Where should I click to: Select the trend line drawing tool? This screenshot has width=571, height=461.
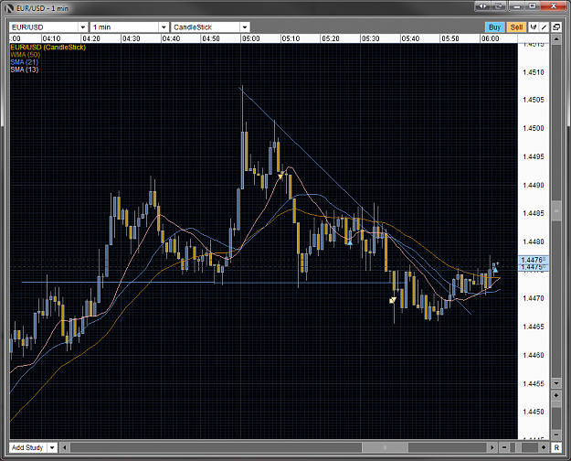click(545, 27)
